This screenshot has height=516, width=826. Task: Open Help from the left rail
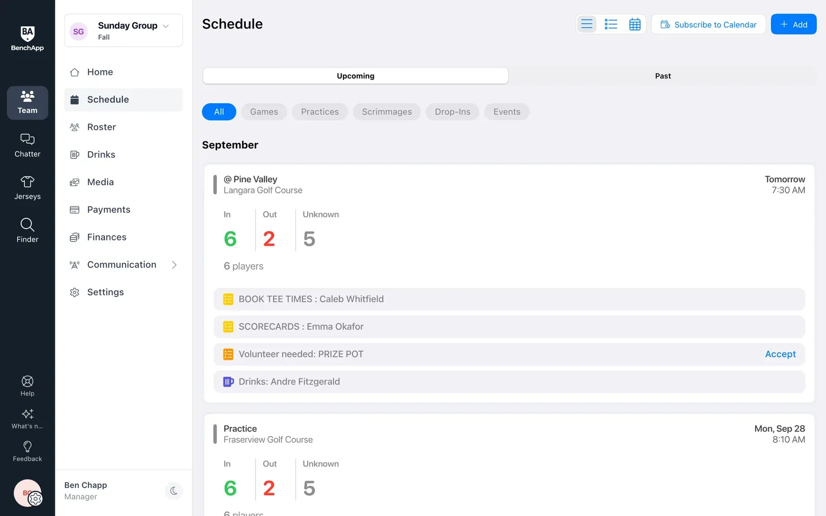(x=27, y=386)
